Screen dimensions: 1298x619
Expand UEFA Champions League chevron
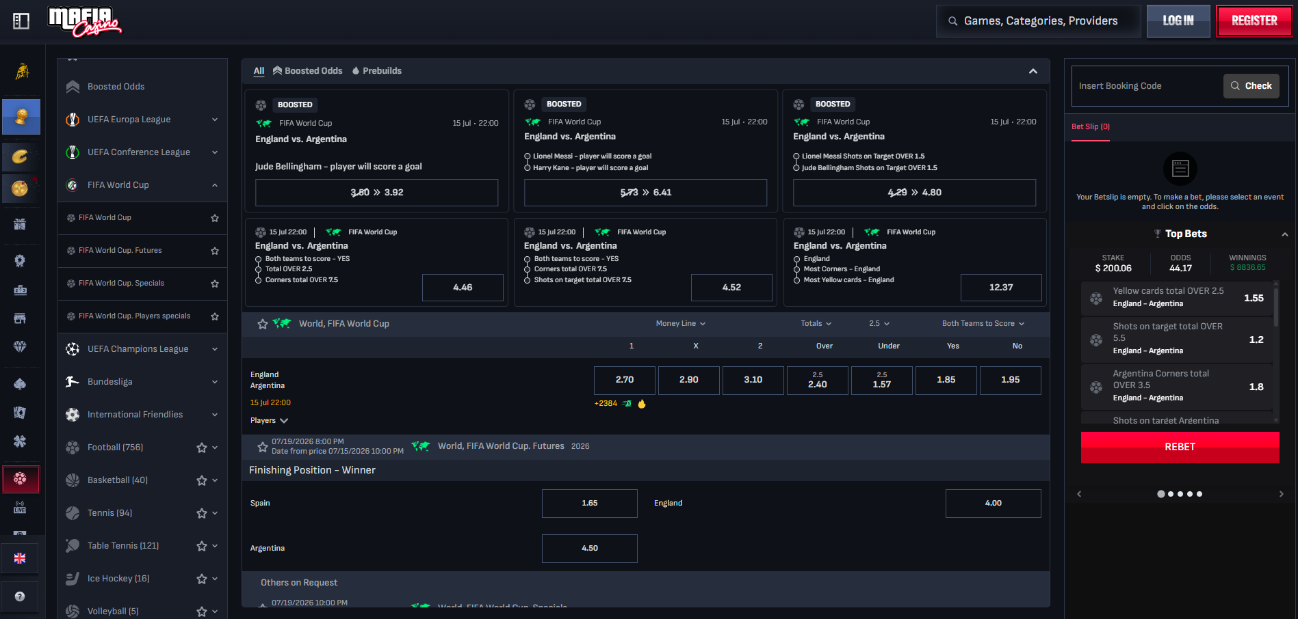pos(215,349)
